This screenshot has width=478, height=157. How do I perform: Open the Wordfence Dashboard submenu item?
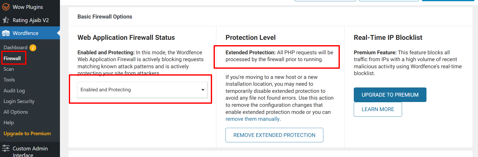click(x=15, y=47)
